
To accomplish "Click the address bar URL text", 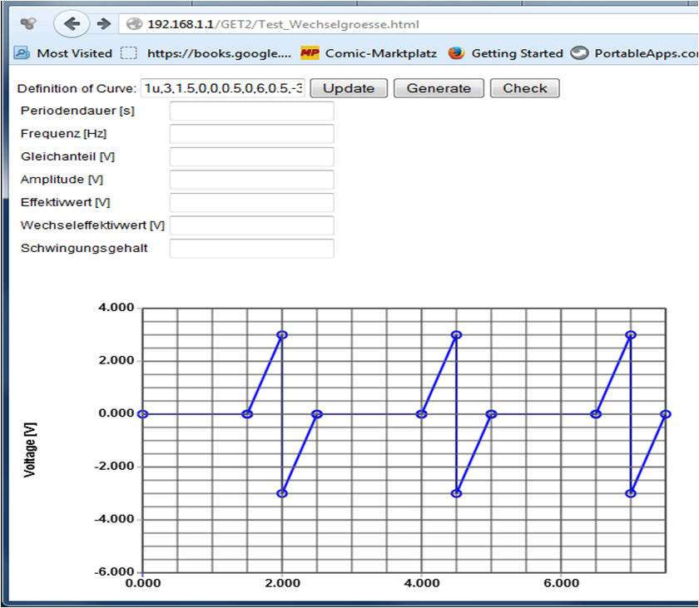I will pyautogui.click(x=283, y=24).
